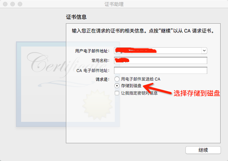Click the 继续 button
Viewport: 228px width, 161px height.
(x=203, y=150)
